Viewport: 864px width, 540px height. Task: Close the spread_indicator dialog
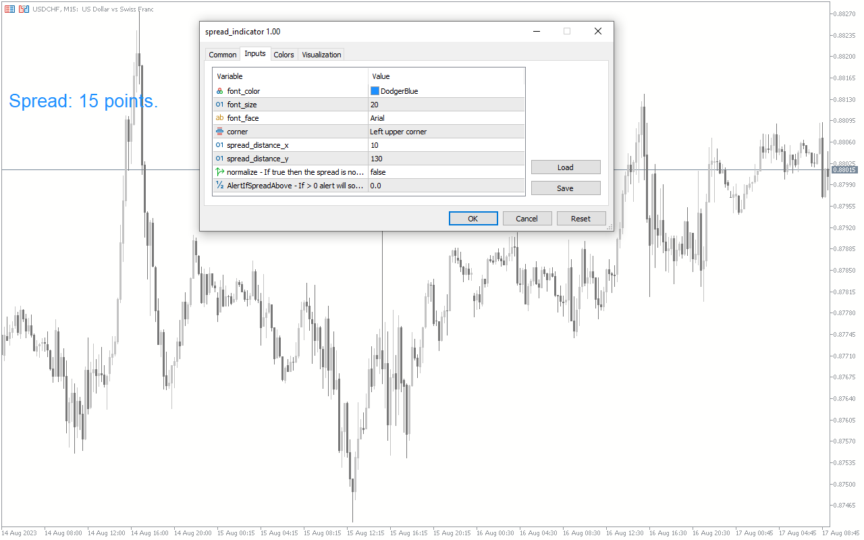[x=597, y=31]
